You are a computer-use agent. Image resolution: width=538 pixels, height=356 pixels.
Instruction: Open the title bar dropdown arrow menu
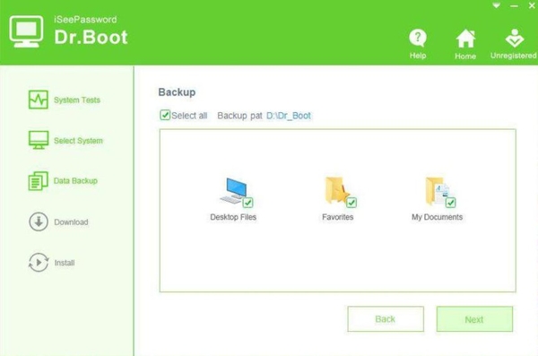[496, 5]
